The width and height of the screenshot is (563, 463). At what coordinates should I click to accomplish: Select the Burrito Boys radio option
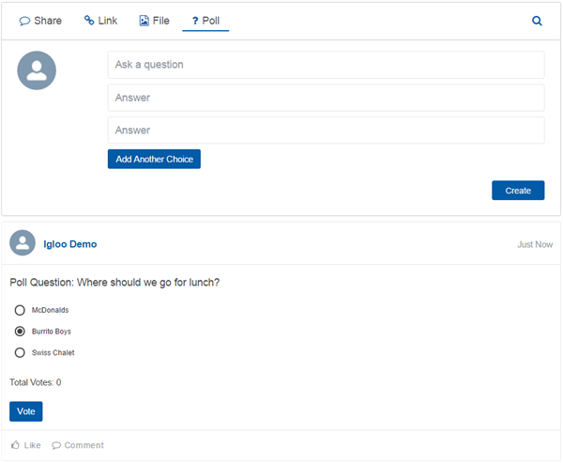point(20,332)
